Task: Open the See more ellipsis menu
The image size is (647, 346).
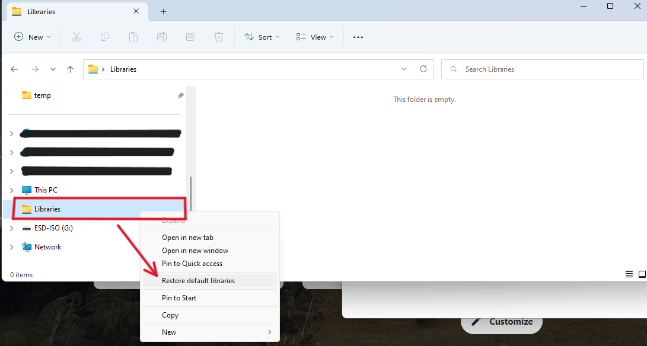Action: point(358,37)
